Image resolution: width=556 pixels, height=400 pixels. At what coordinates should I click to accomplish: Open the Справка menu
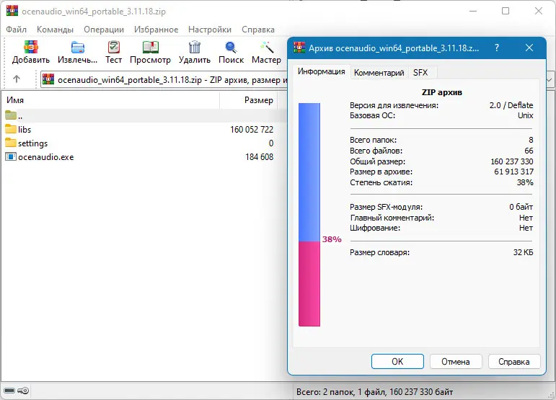click(x=258, y=30)
